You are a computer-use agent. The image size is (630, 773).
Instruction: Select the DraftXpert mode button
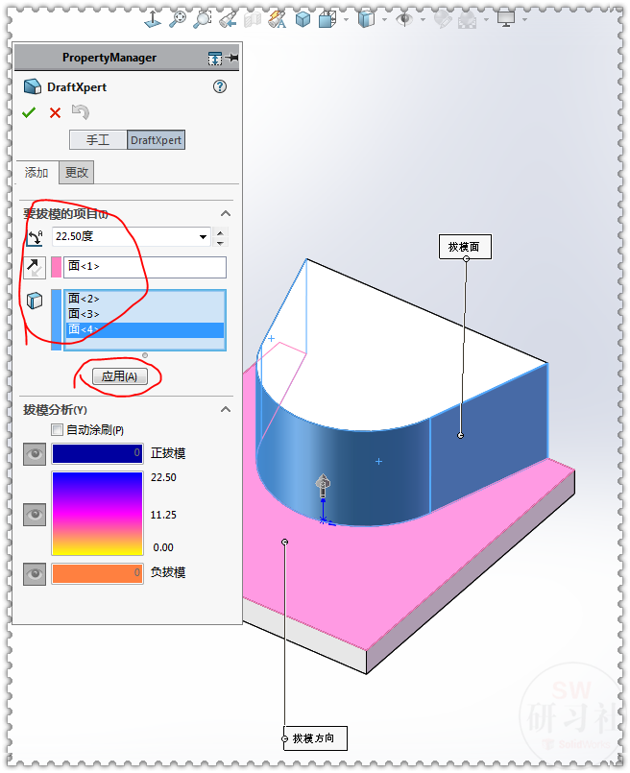(156, 140)
